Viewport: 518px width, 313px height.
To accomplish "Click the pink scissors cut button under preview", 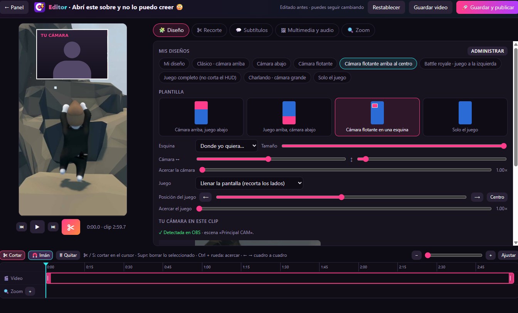I will click(x=71, y=227).
